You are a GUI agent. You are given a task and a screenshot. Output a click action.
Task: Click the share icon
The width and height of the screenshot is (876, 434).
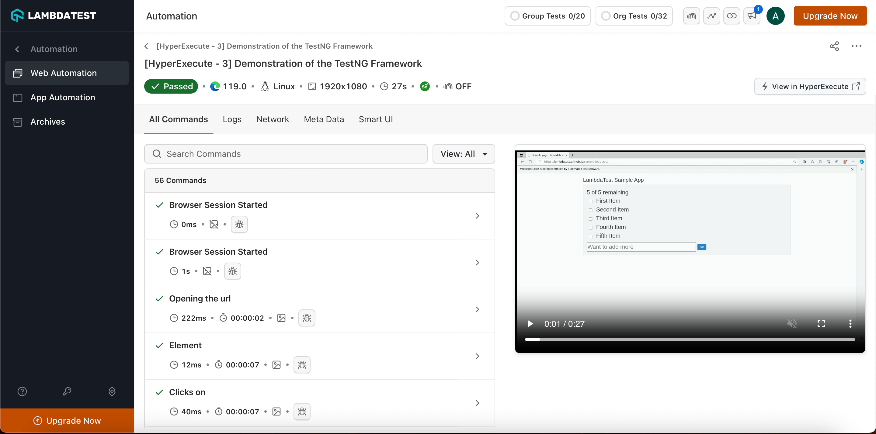(834, 46)
